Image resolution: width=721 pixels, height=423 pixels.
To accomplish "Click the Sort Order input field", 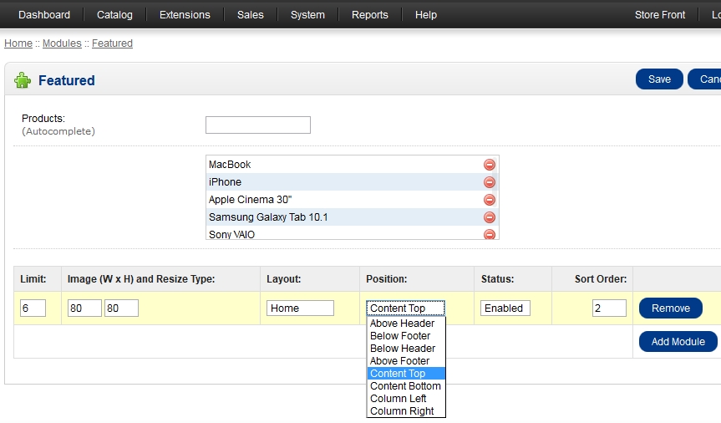I will 609,308.
